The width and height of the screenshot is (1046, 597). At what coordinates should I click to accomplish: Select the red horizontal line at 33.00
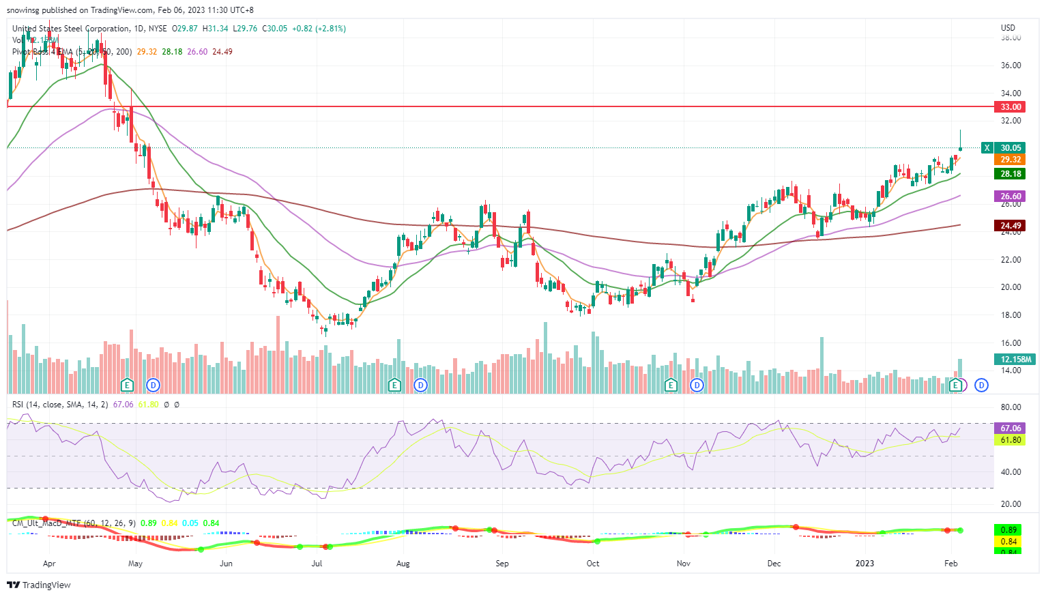pos(500,106)
